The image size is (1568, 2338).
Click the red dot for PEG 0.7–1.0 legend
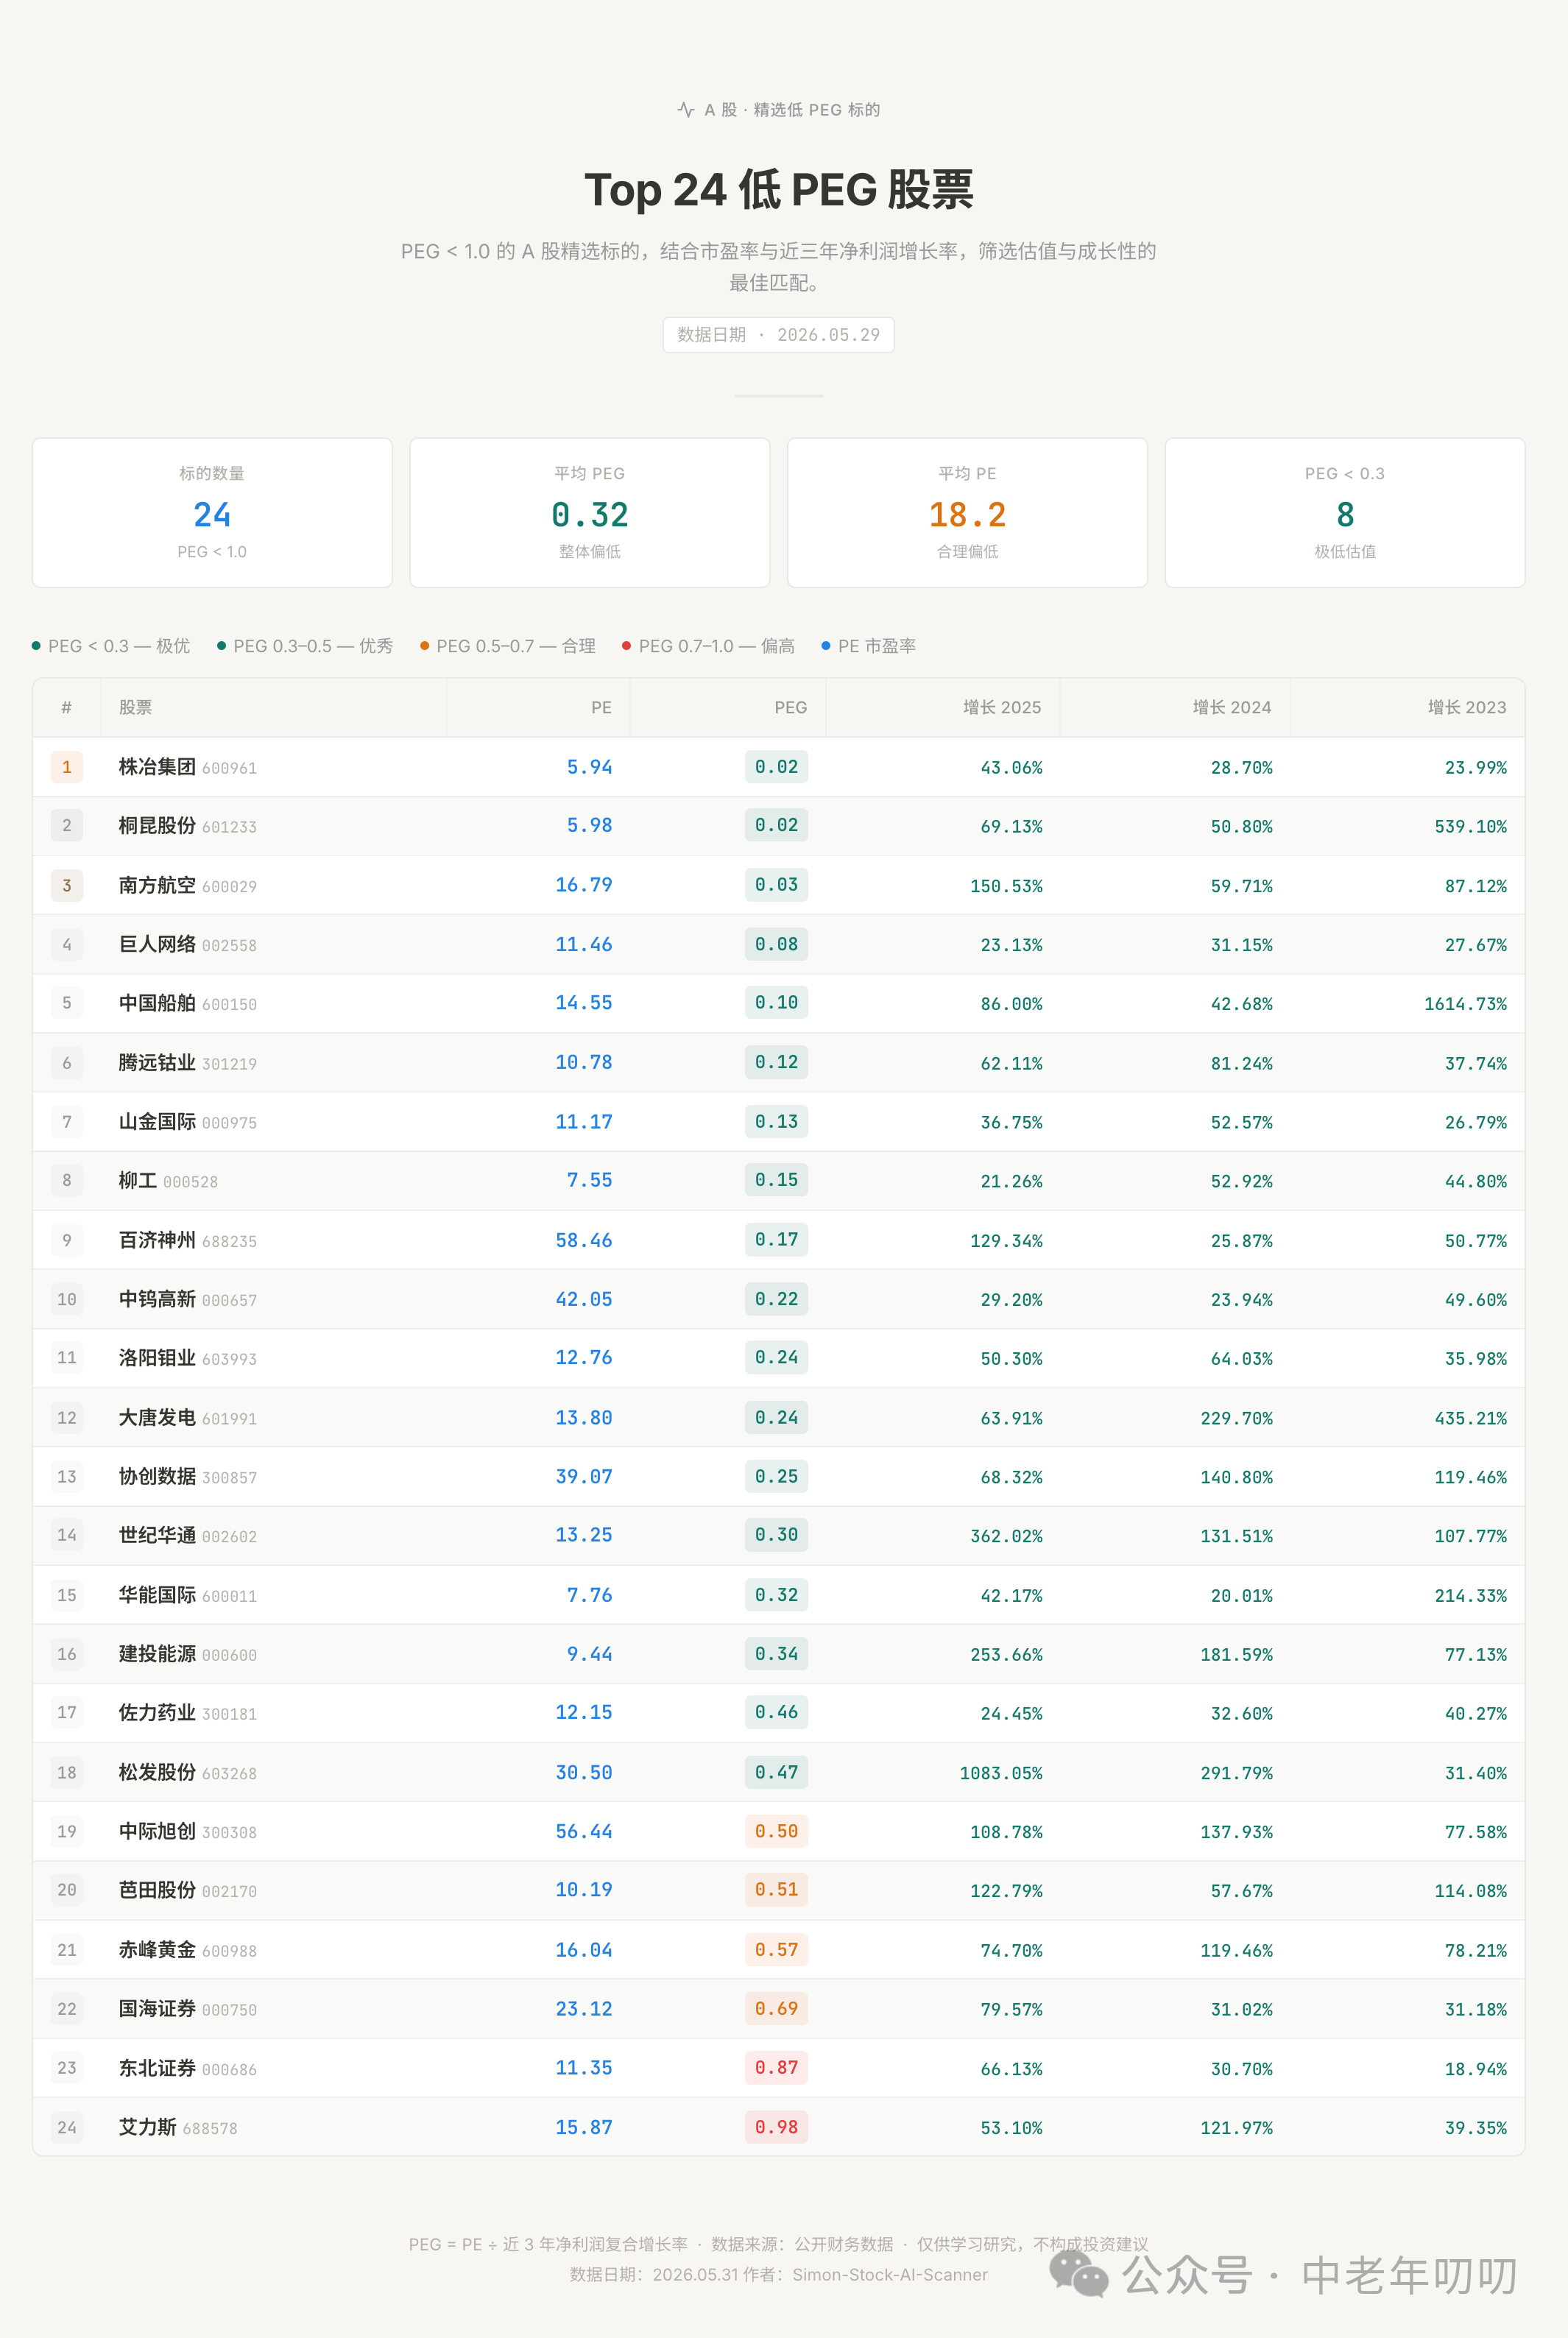(626, 646)
